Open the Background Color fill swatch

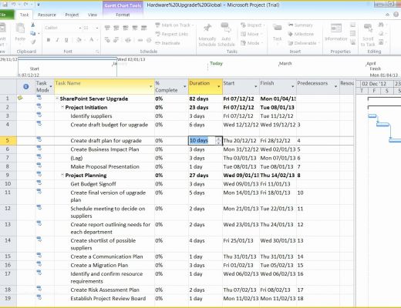79,40
